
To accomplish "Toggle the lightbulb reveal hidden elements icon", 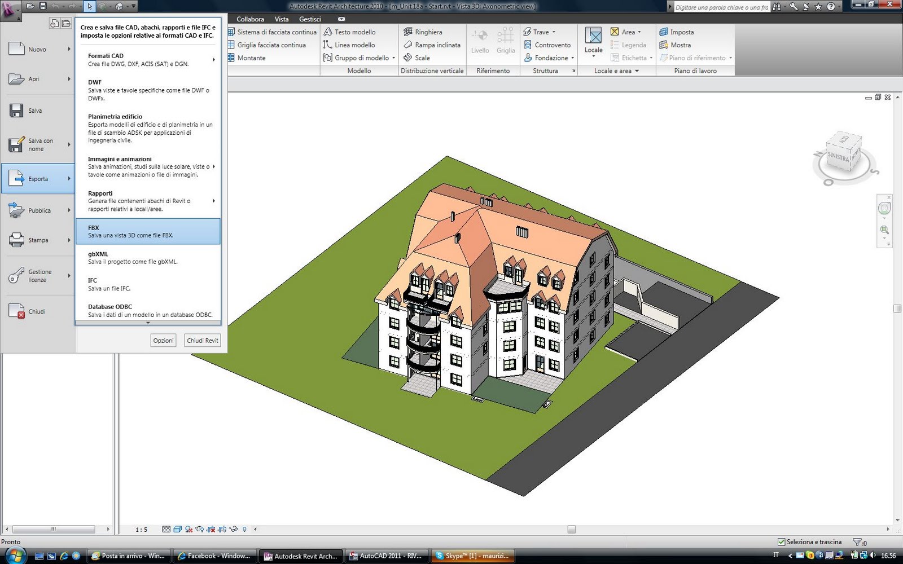I will pos(244,529).
